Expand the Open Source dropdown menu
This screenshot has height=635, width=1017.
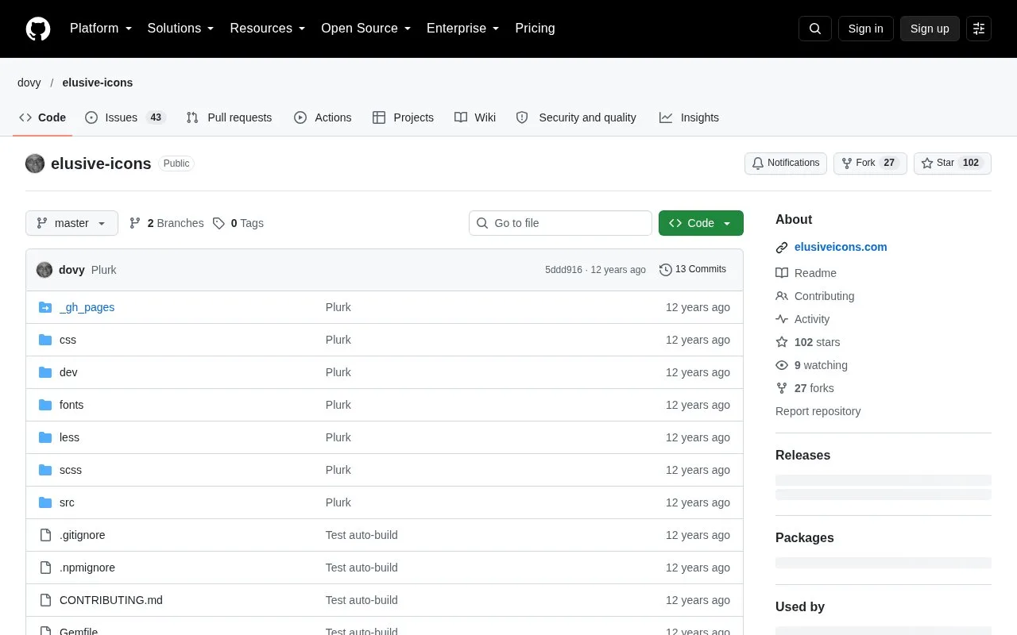tap(366, 29)
